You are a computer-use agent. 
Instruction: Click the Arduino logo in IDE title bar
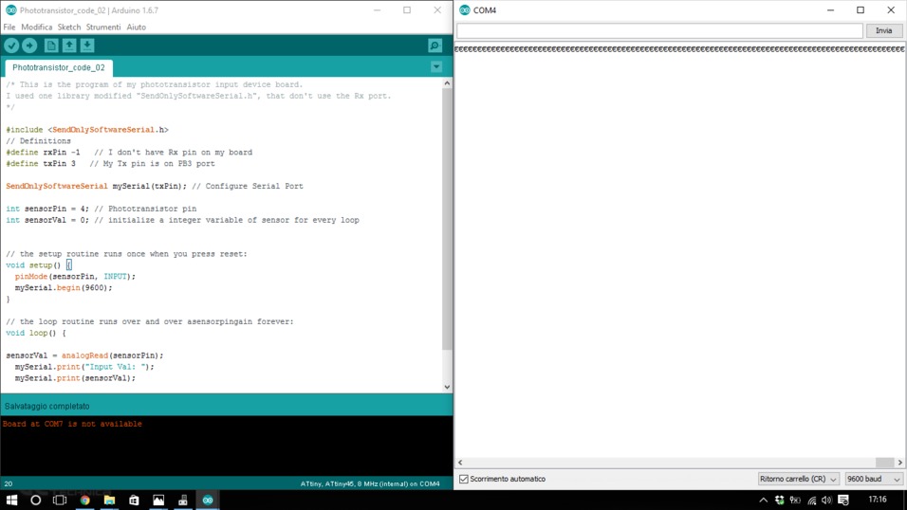(10, 10)
